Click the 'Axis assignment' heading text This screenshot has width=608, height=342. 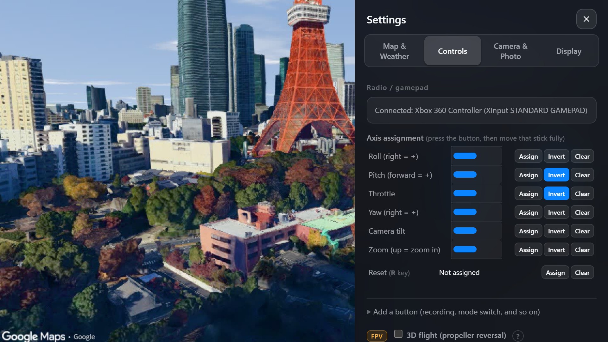(x=395, y=138)
